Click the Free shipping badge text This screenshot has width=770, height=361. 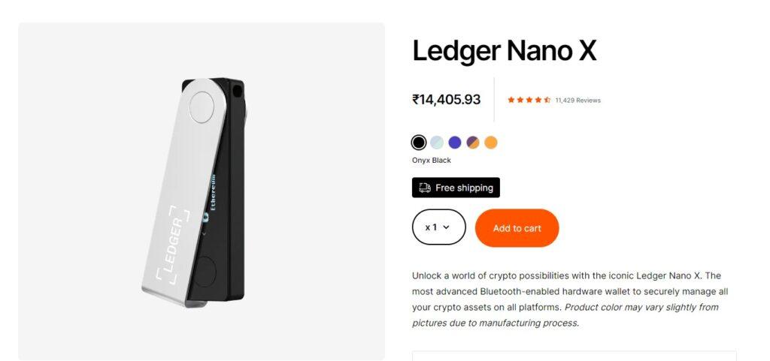pyautogui.click(x=464, y=188)
